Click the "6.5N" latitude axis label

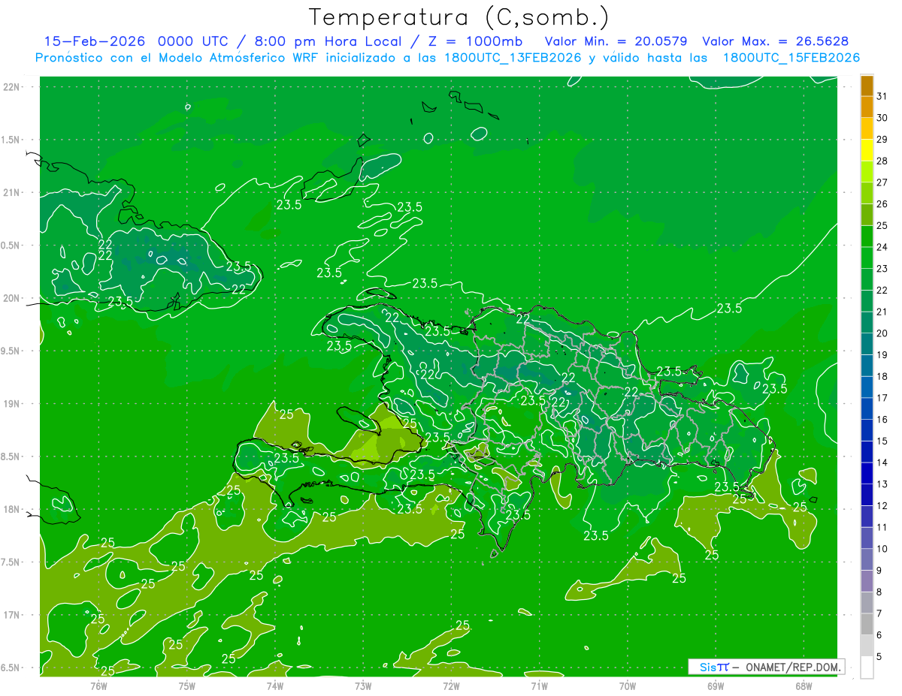click(x=12, y=667)
